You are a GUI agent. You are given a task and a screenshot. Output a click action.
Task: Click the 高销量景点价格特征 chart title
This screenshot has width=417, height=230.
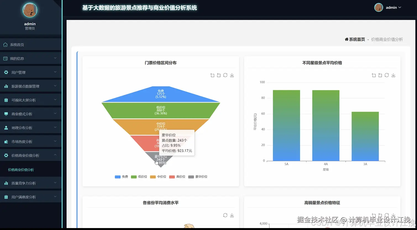coord(322,203)
